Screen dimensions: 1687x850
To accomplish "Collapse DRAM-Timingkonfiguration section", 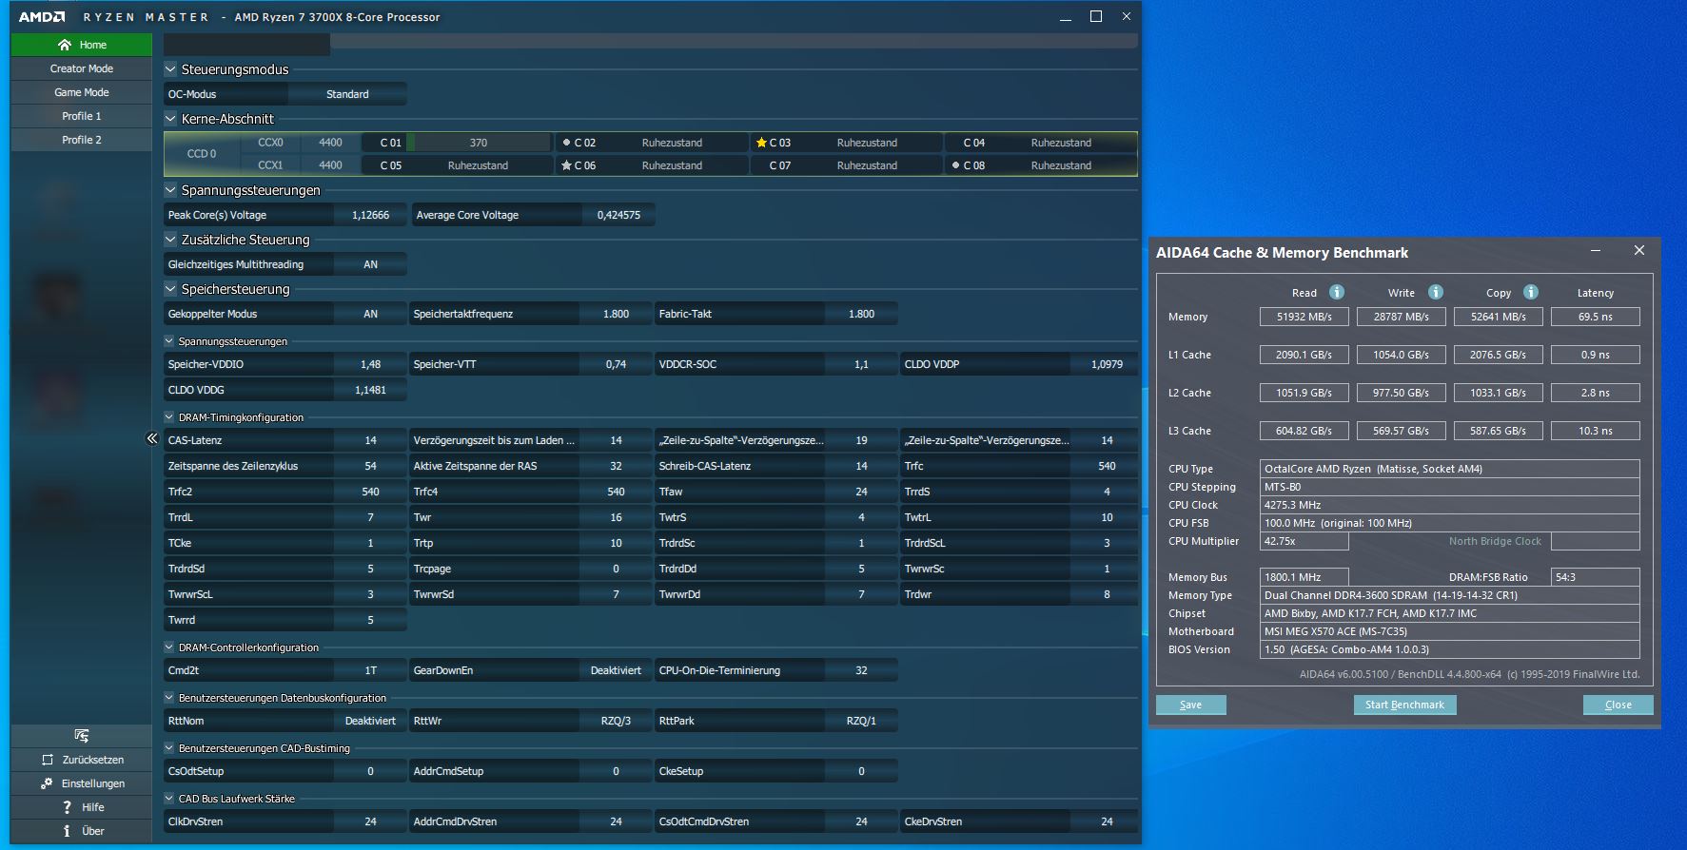I will (169, 417).
